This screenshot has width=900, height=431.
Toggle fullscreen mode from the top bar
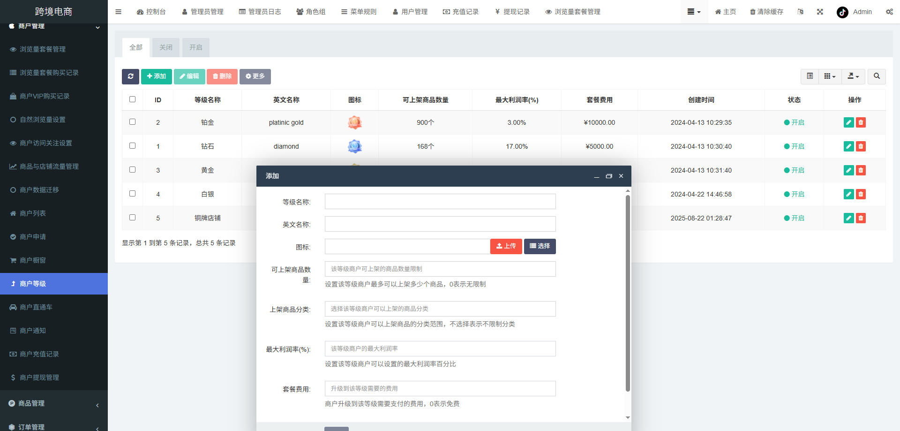coord(819,12)
